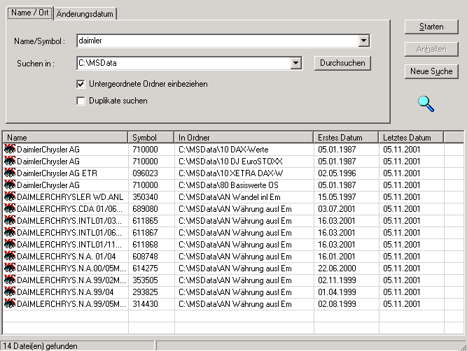Click folder cell C:\MSData\10 DJ EuroSTOXX
Image resolution: width=467 pixels, height=351 pixels.
point(230,162)
